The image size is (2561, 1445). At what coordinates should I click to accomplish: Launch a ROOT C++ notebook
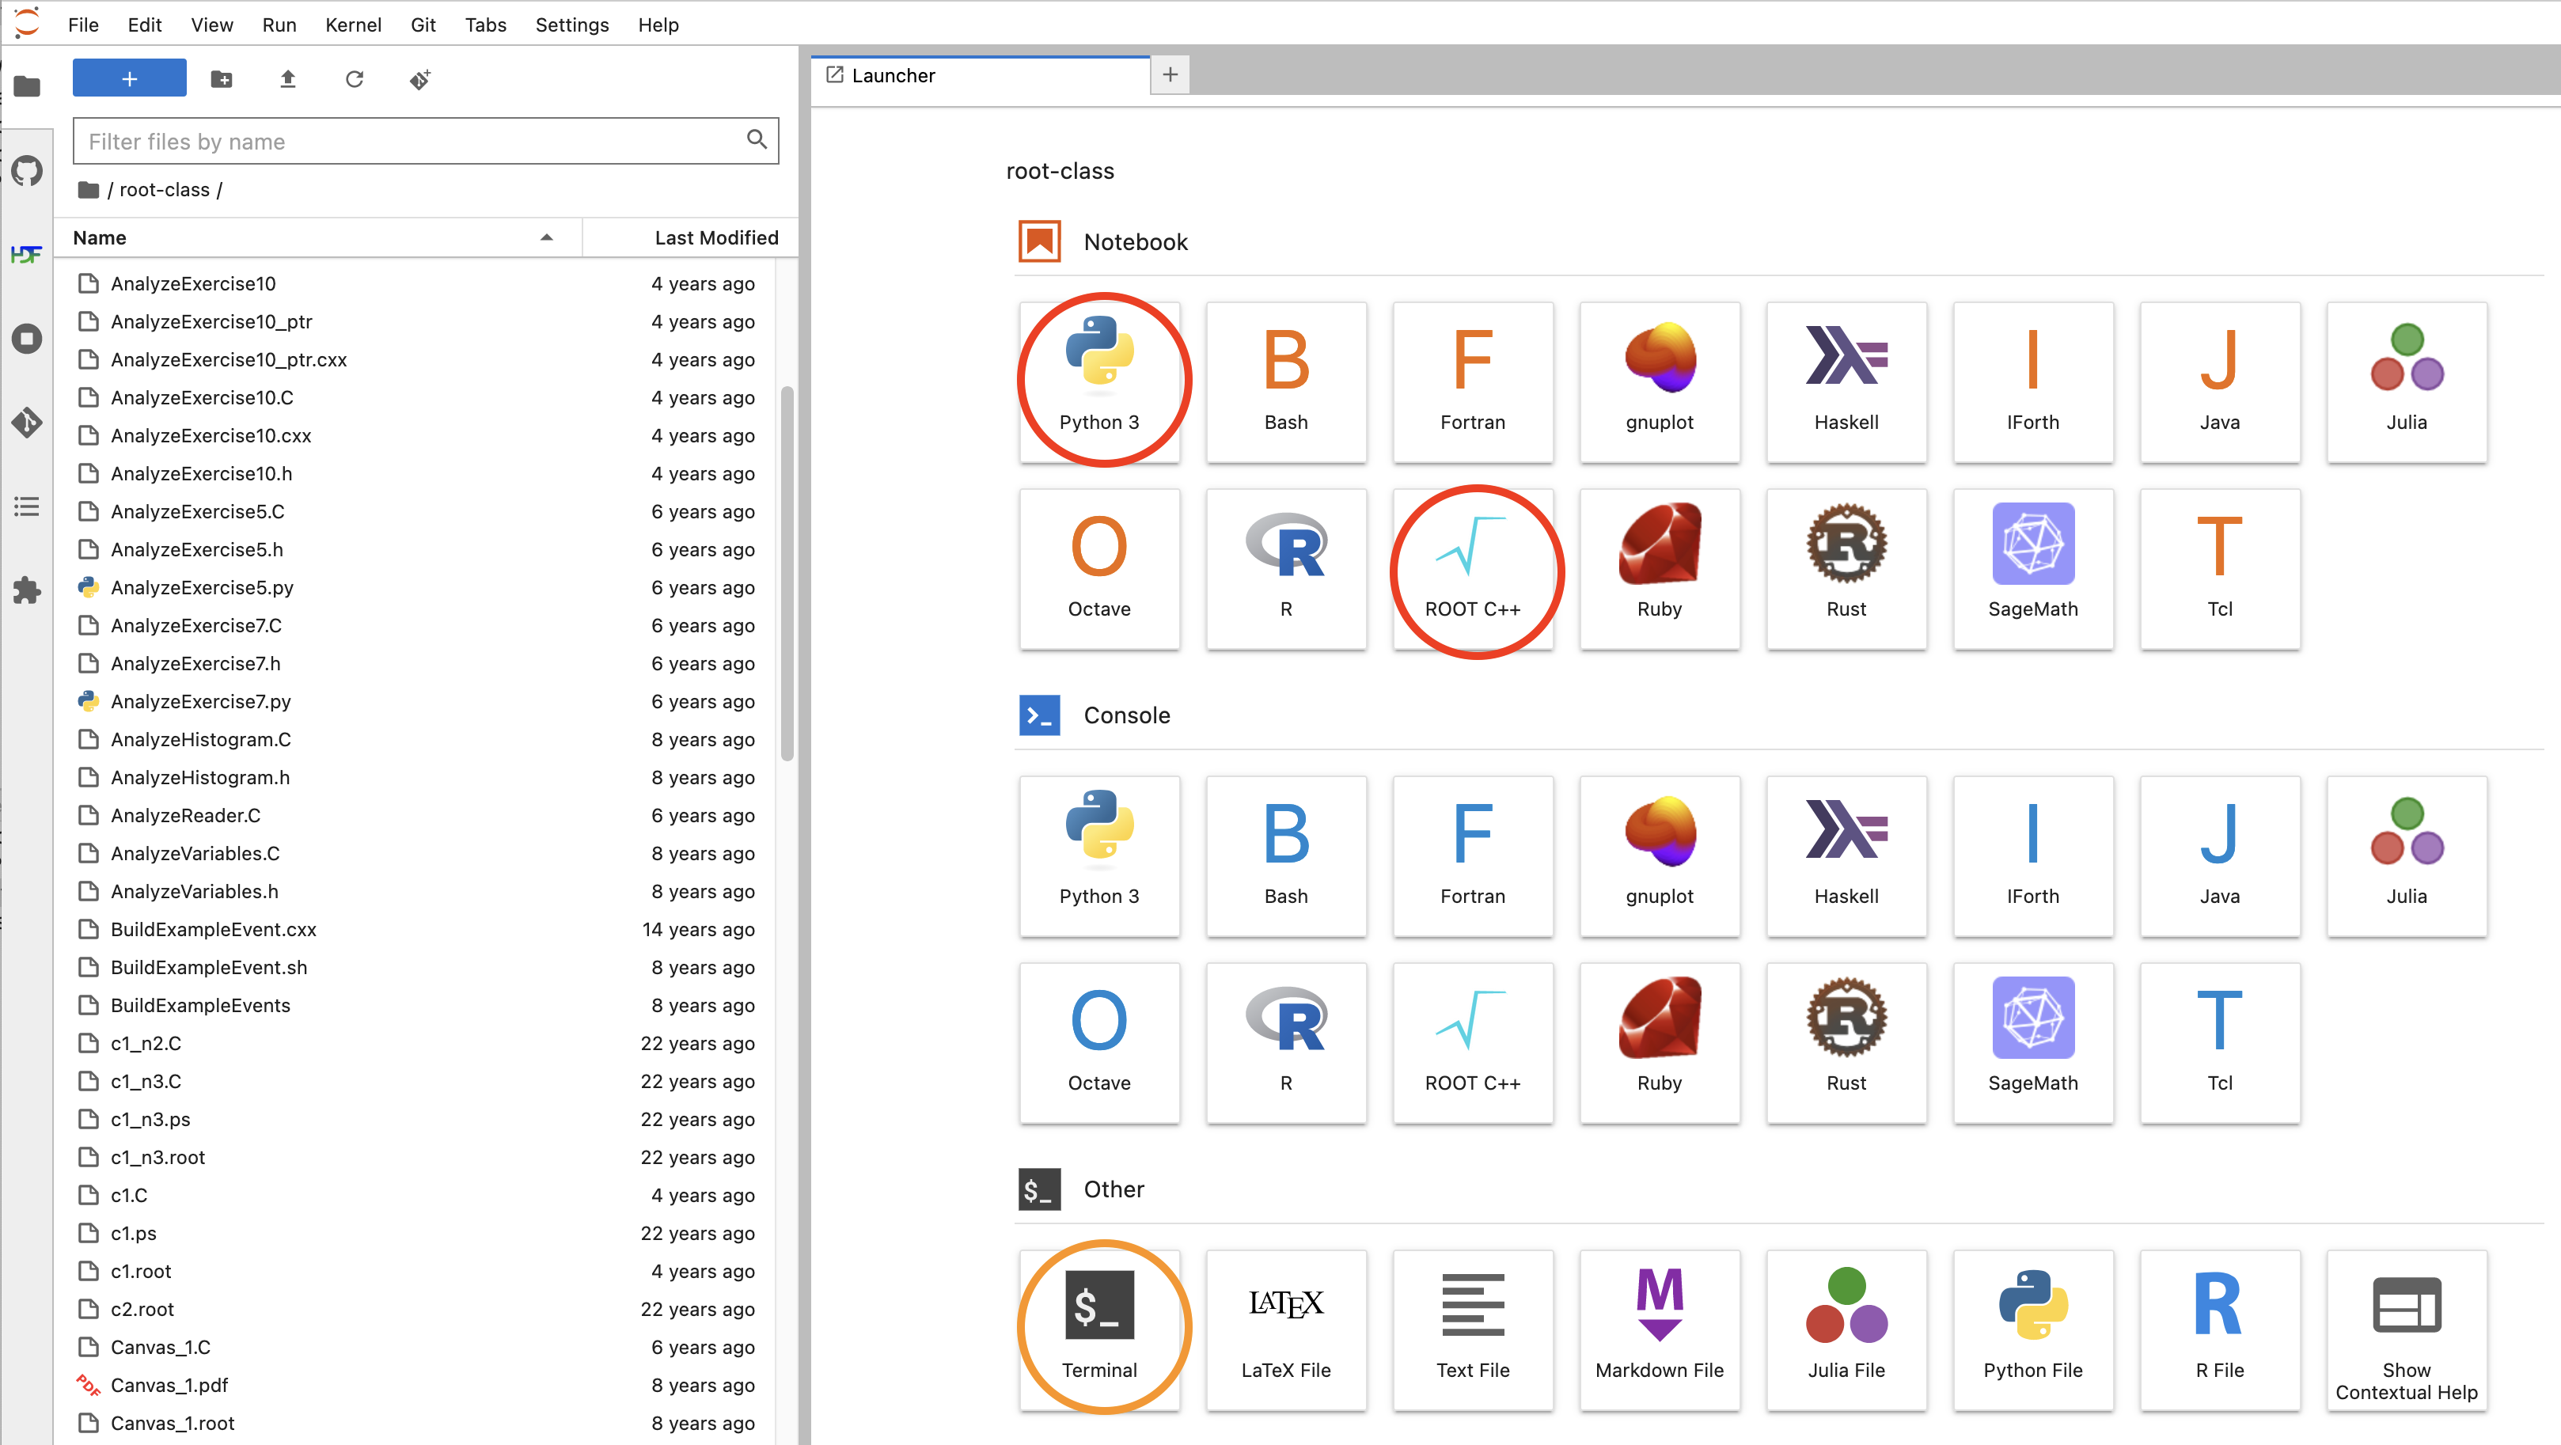tap(1471, 568)
